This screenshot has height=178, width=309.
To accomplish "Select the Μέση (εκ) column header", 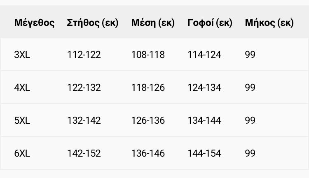I will coord(153,23).
